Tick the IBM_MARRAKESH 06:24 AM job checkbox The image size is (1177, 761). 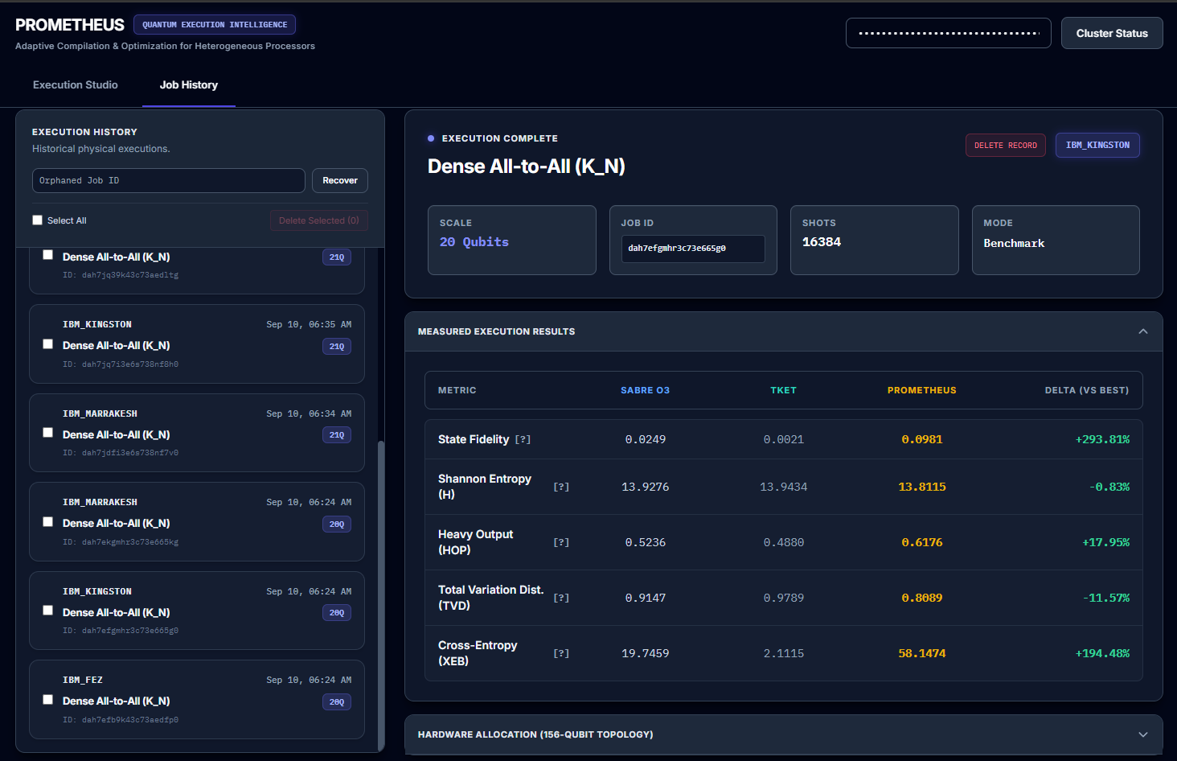click(x=48, y=522)
